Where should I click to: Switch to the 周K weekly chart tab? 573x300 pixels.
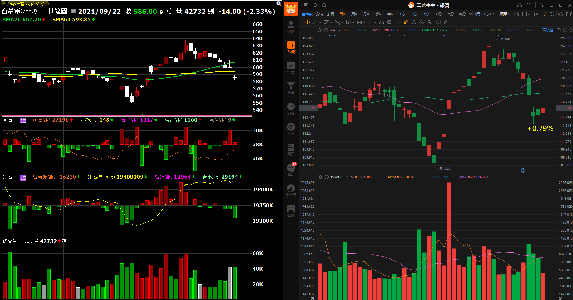pyautogui.click(x=354, y=14)
